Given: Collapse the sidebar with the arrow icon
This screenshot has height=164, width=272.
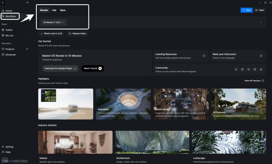Looking at the screenshot, I should tap(28, 3).
